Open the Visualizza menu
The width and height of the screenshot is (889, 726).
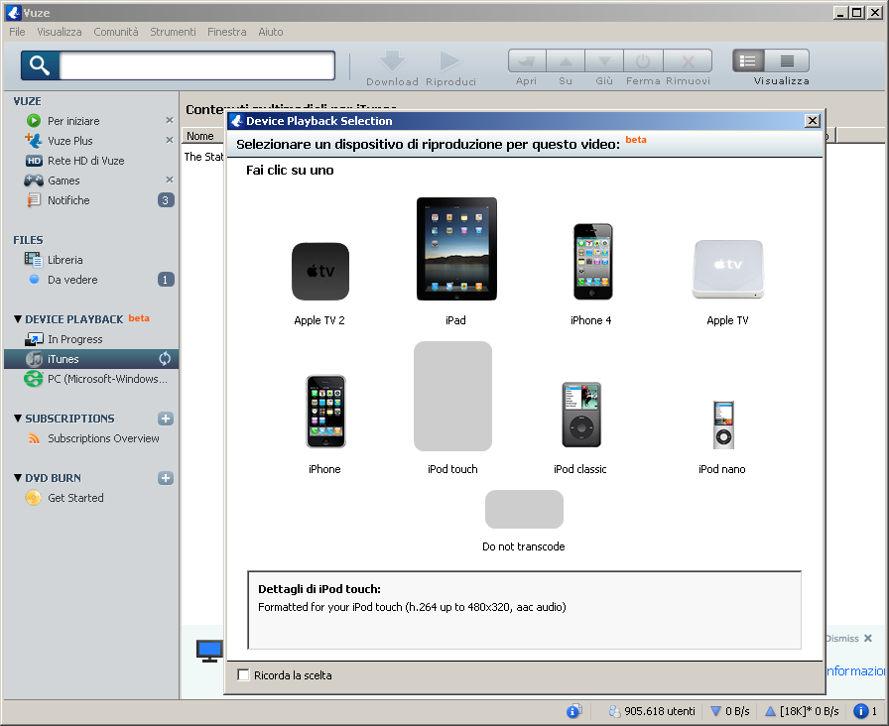coord(60,32)
